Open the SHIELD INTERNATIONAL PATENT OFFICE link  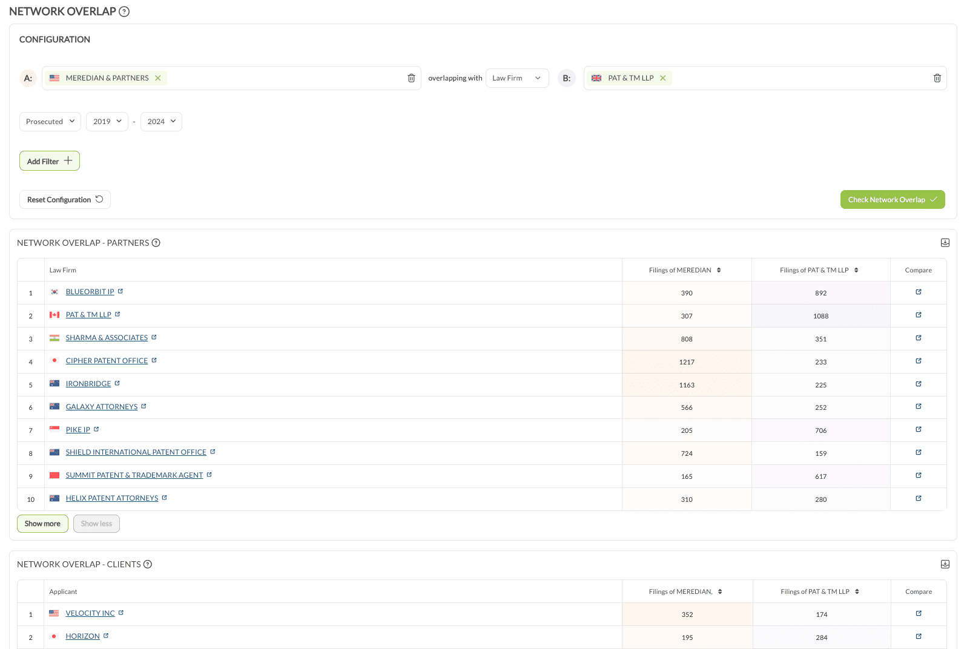click(136, 452)
